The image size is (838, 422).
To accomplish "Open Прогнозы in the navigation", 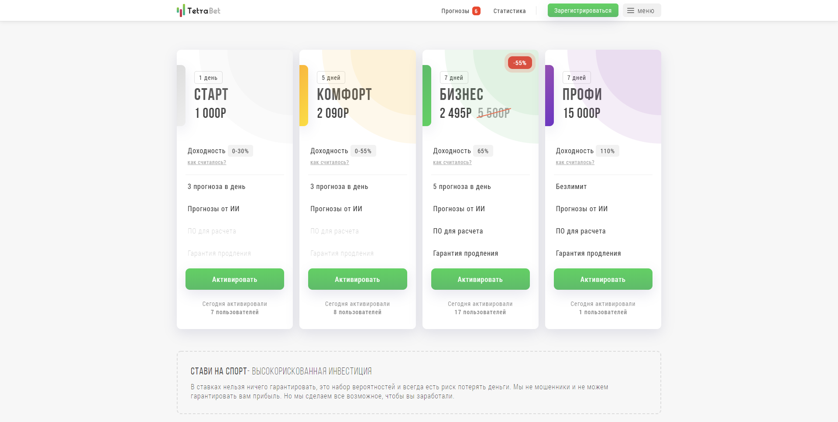I will tap(455, 11).
